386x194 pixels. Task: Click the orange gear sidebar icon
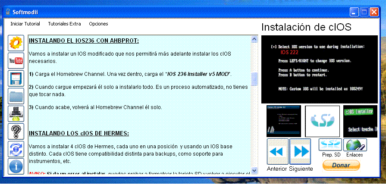(x=16, y=43)
